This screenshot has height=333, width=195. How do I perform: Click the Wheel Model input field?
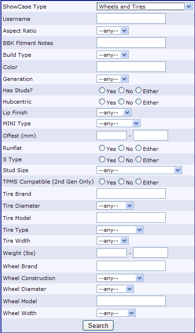coord(131,301)
